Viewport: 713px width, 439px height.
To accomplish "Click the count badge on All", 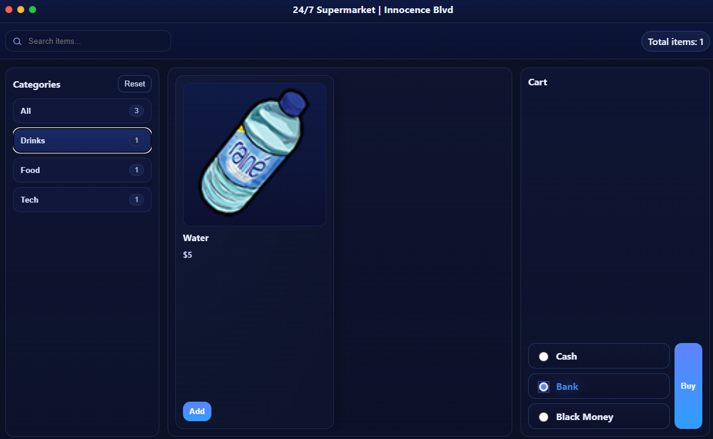I will (136, 111).
